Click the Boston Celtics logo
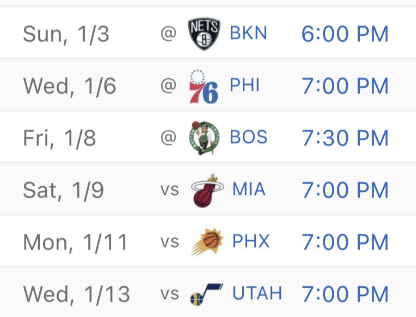The width and height of the screenshot is (416, 317). coord(204,138)
